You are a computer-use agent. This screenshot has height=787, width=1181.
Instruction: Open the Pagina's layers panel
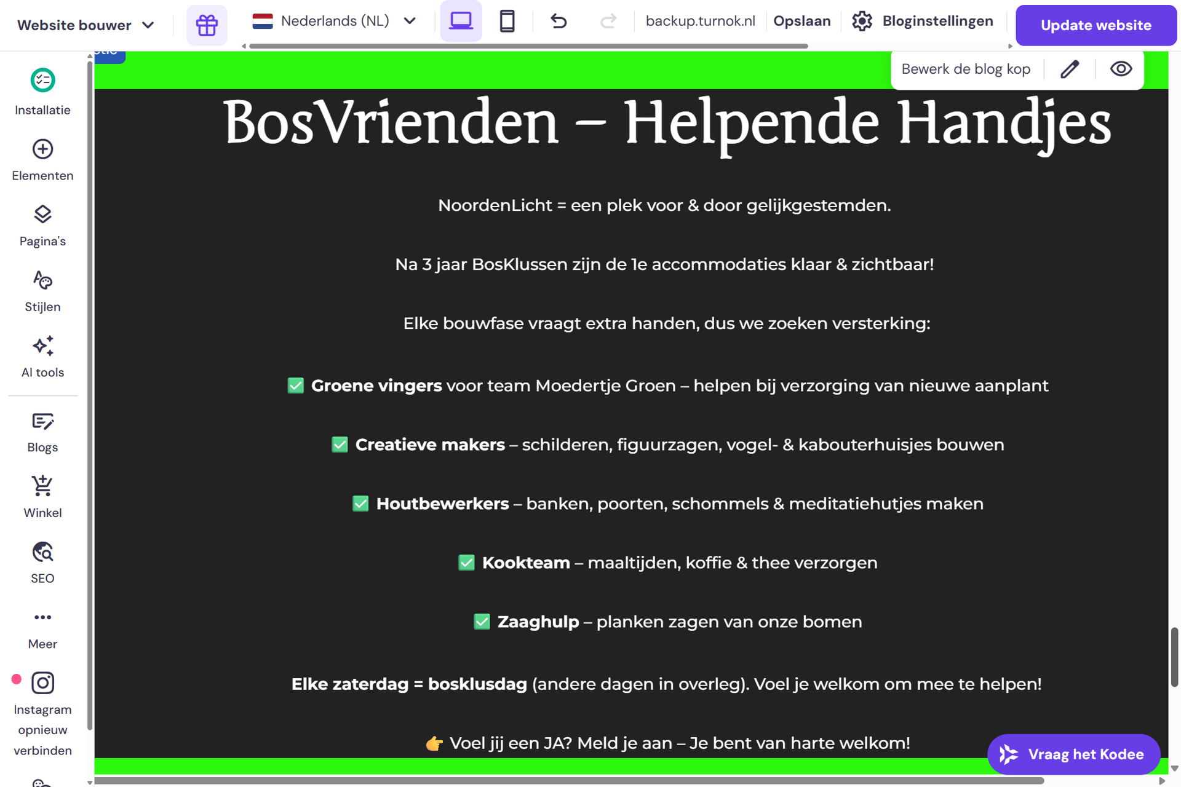[x=42, y=215]
